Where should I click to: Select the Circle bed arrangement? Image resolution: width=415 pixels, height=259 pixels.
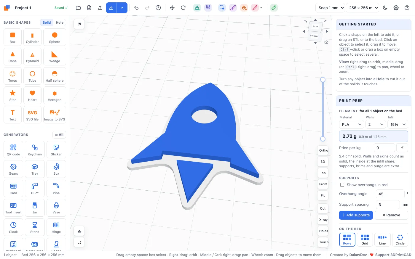400,239
